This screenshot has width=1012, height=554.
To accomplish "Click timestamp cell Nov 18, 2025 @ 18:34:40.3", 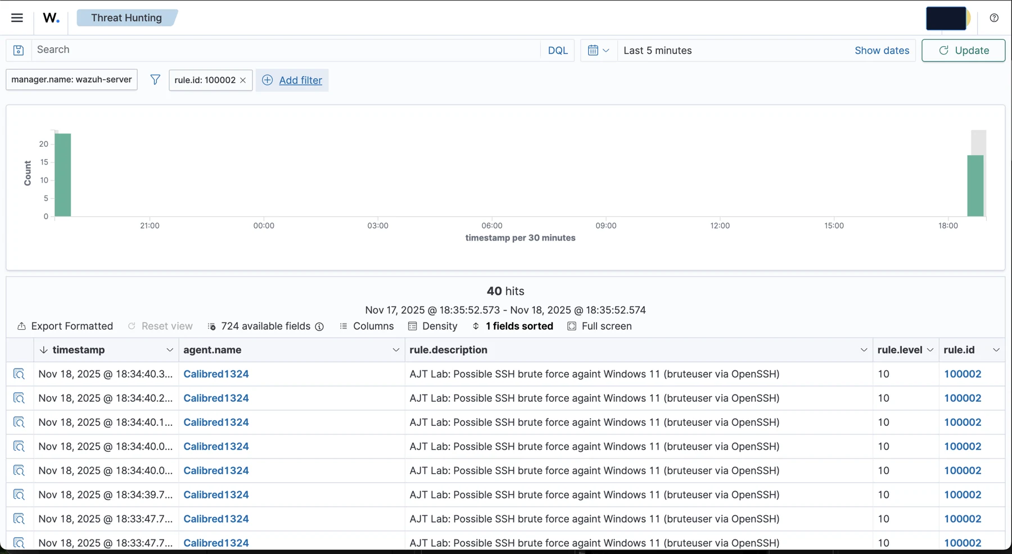I will (106, 374).
